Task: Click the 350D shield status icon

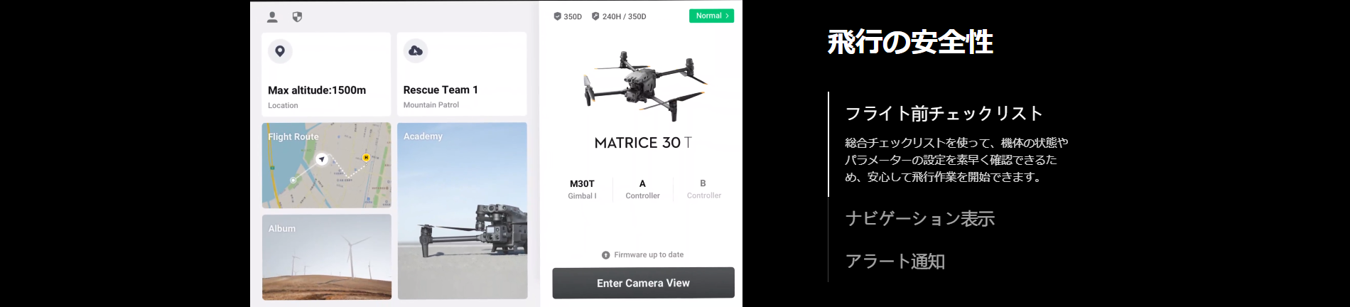Action: coord(558,16)
